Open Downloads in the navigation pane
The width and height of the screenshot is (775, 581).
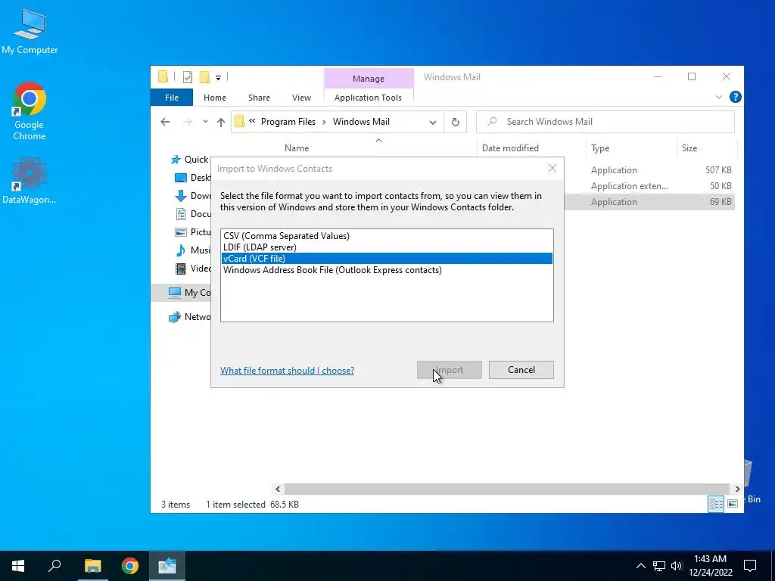coord(194,196)
